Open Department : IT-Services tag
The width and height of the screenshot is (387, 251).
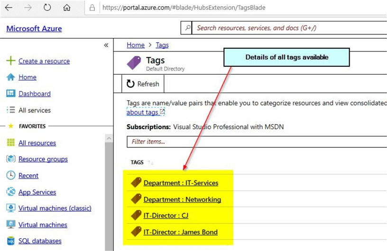[x=181, y=183]
